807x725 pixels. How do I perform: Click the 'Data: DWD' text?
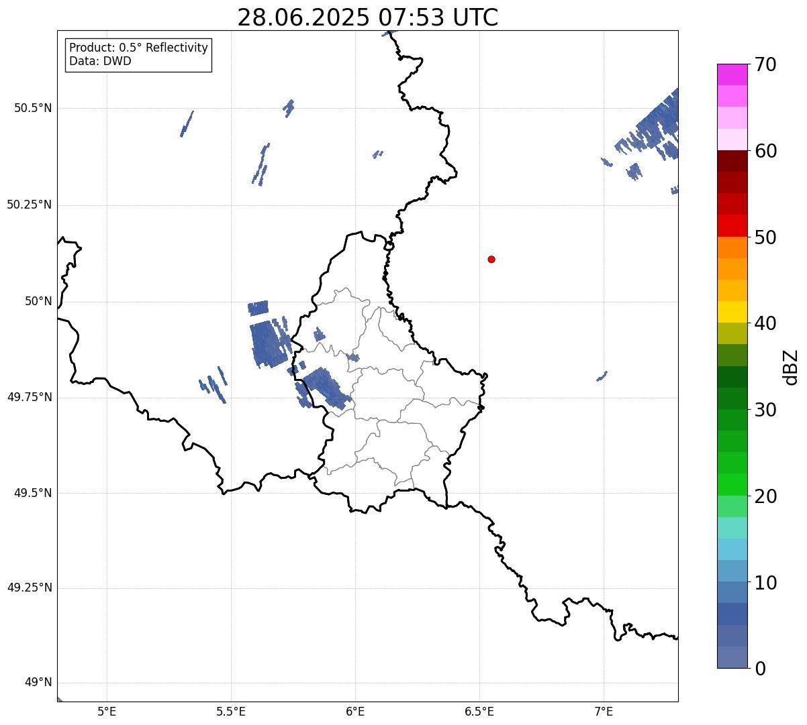point(100,61)
